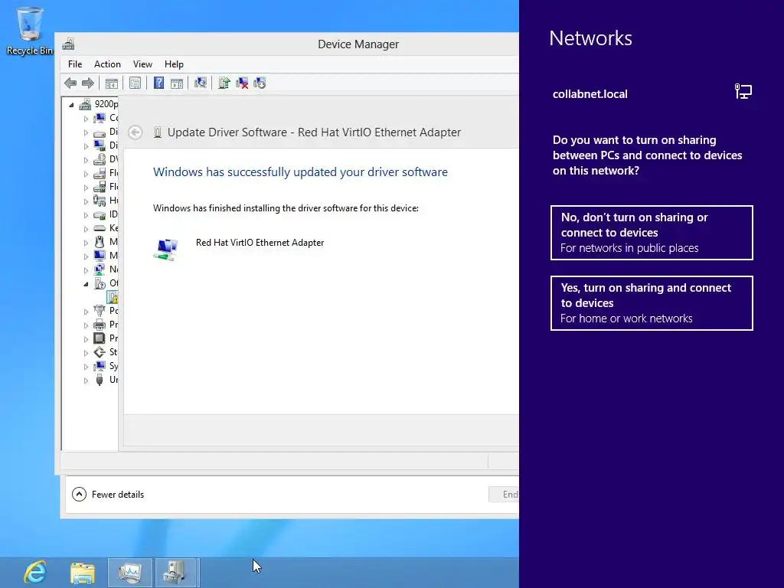Image resolution: width=784 pixels, height=588 pixels.
Task: Toggle the show/hide action pane toolbar icon
Action: tap(177, 83)
